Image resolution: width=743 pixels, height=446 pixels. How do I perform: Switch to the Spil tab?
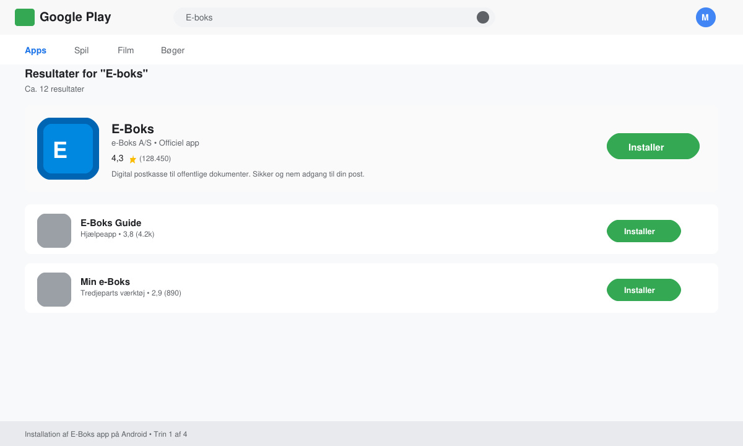[81, 50]
